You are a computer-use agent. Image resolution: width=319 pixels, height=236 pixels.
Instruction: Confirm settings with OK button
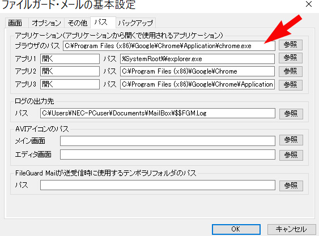236,229
